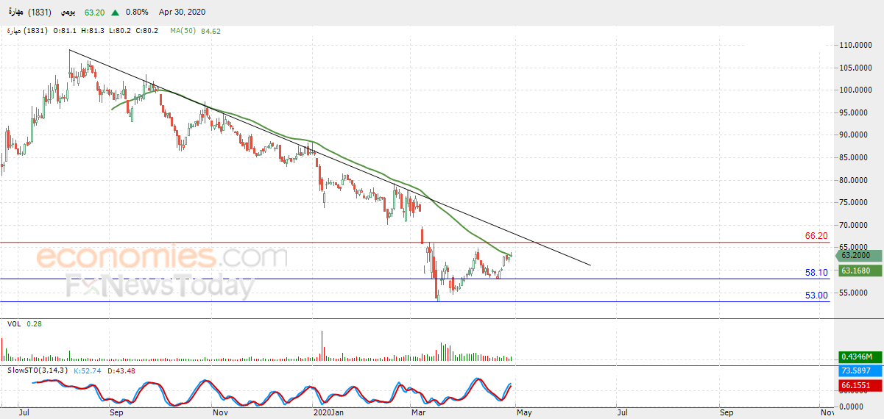
Task: Click the 0.80% change value
Action: click(137, 12)
